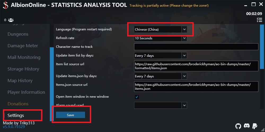Select Storage History from sidebar
This screenshot has height=132, width=265.
click(x=23, y=69)
